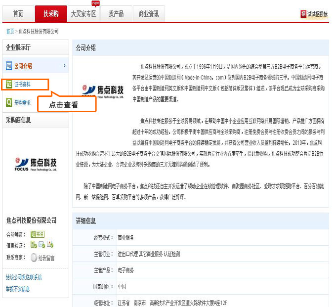The width and height of the screenshot is (336, 307).
Task: Click the green Q purchasing-demand icon
Action: click(x=9, y=102)
